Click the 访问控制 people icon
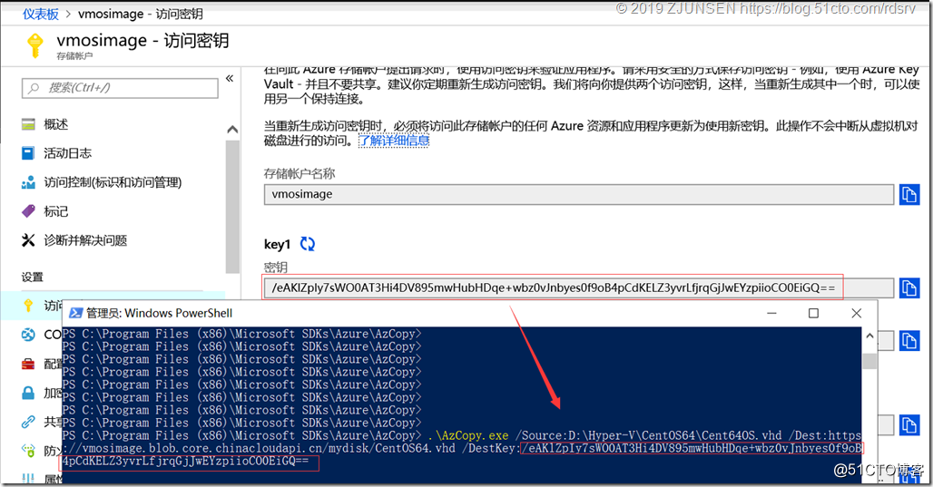The width and height of the screenshot is (933, 487). [x=28, y=182]
